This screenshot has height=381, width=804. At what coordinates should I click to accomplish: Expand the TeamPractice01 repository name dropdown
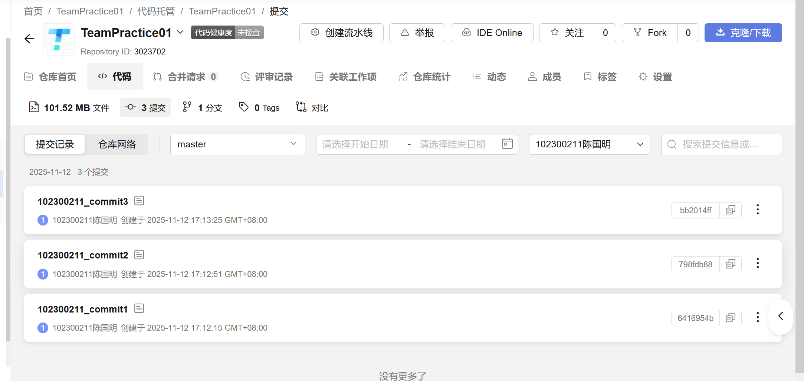(180, 33)
